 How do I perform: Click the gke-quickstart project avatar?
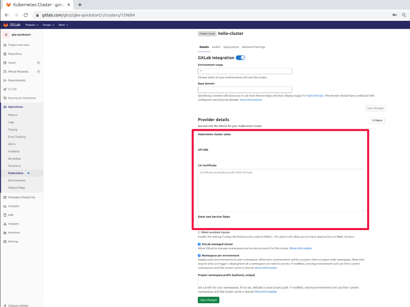click(x=6, y=35)
